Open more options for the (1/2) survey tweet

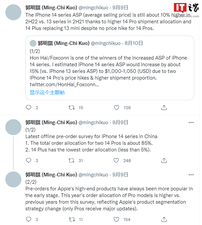(191, 122)
